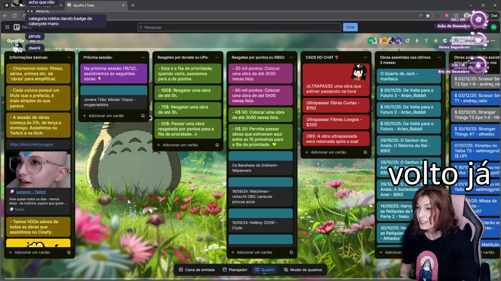Click the blue Criar button
Image resolution: width=501 pixels, height=281 pixels.
point(350,27)
